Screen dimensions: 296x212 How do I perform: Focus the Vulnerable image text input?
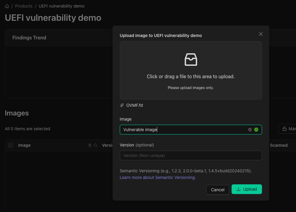point(181,130)
